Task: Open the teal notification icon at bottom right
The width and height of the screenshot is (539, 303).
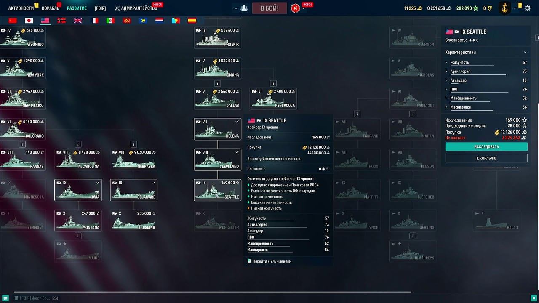Action: [x=534, y=298]
